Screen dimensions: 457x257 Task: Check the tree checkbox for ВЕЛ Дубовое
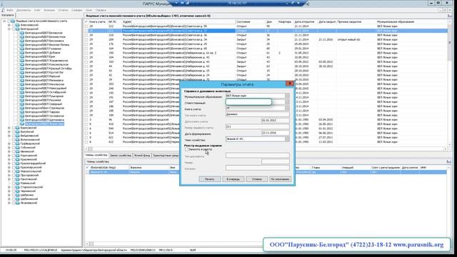pos(18,53)
